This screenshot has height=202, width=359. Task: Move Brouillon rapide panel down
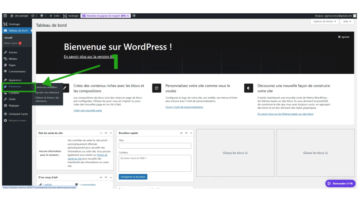pyautogui.click(x=186, y=133)
